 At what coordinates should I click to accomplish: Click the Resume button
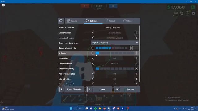127,89
